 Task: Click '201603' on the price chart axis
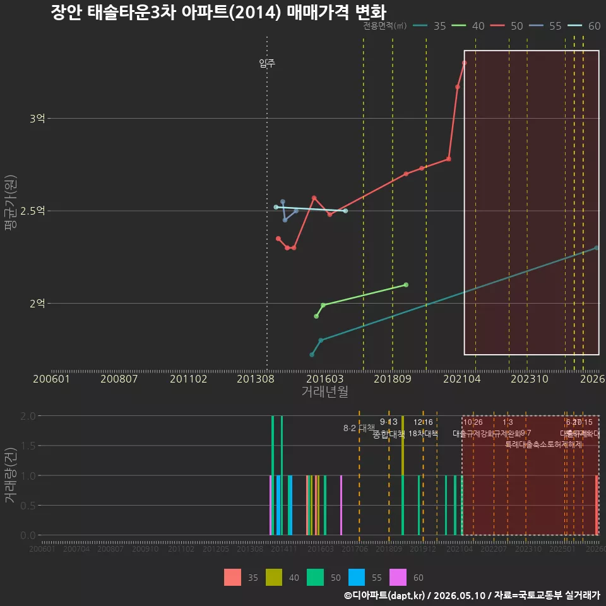325,379
